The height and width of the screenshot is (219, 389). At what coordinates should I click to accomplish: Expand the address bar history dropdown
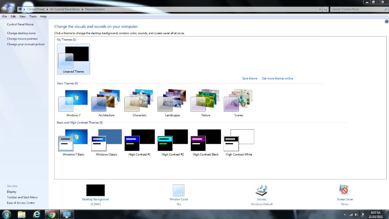pyautogui.click(x=320, y=10)
